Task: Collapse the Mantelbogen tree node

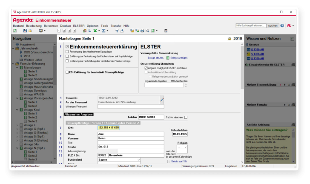Action: [17, 67]
